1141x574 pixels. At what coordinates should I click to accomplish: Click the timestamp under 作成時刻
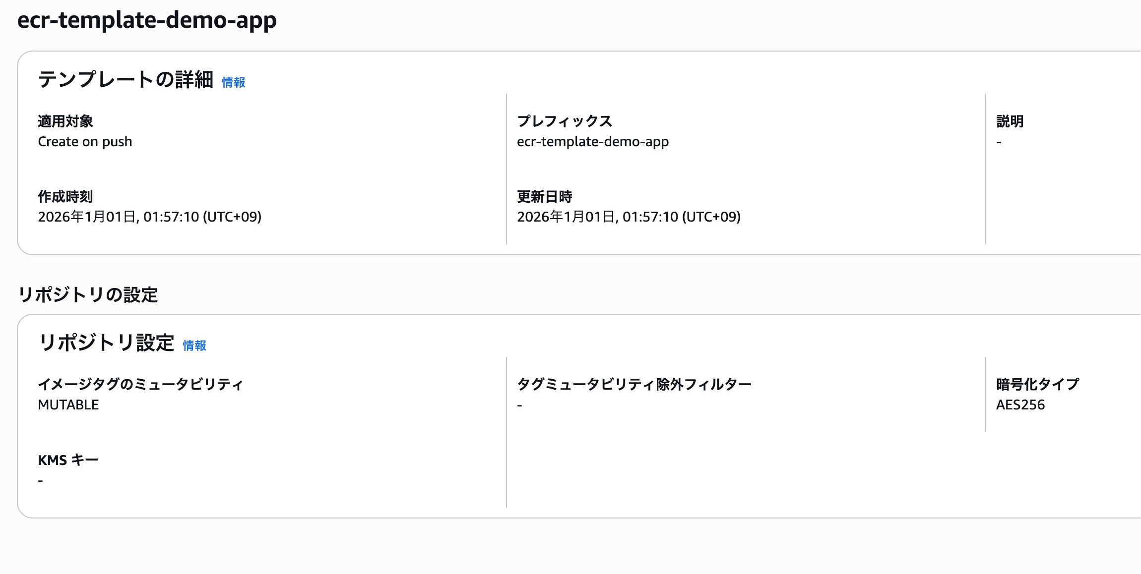(x=149, y=217)
